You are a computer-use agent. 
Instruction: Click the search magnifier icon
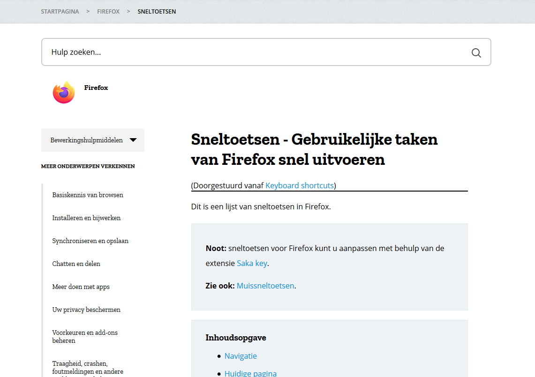(476, 52)
